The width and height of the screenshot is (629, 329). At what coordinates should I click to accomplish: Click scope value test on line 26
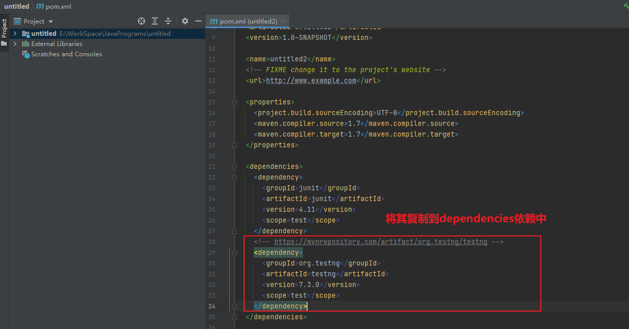tap(299, 221)
